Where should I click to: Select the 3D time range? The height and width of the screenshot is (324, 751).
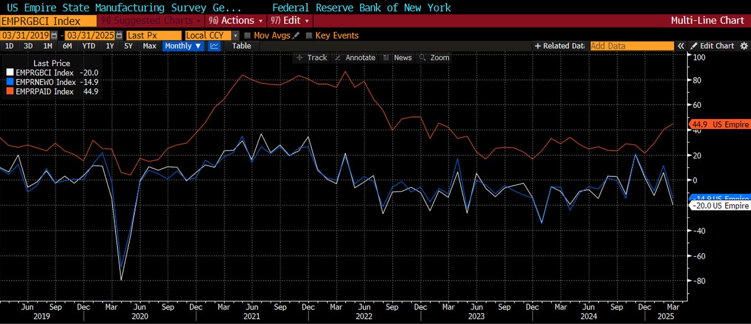point(28,46)
